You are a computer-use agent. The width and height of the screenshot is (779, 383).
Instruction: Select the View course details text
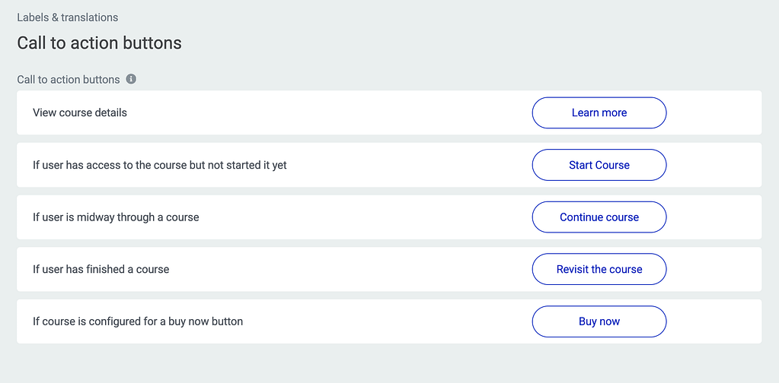tap(80, 113)
